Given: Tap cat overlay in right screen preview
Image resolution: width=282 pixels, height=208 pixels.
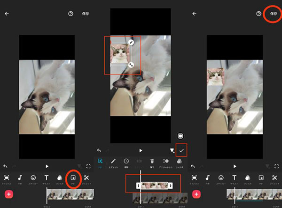Looking at the screenshot, I should pos(215,77).
